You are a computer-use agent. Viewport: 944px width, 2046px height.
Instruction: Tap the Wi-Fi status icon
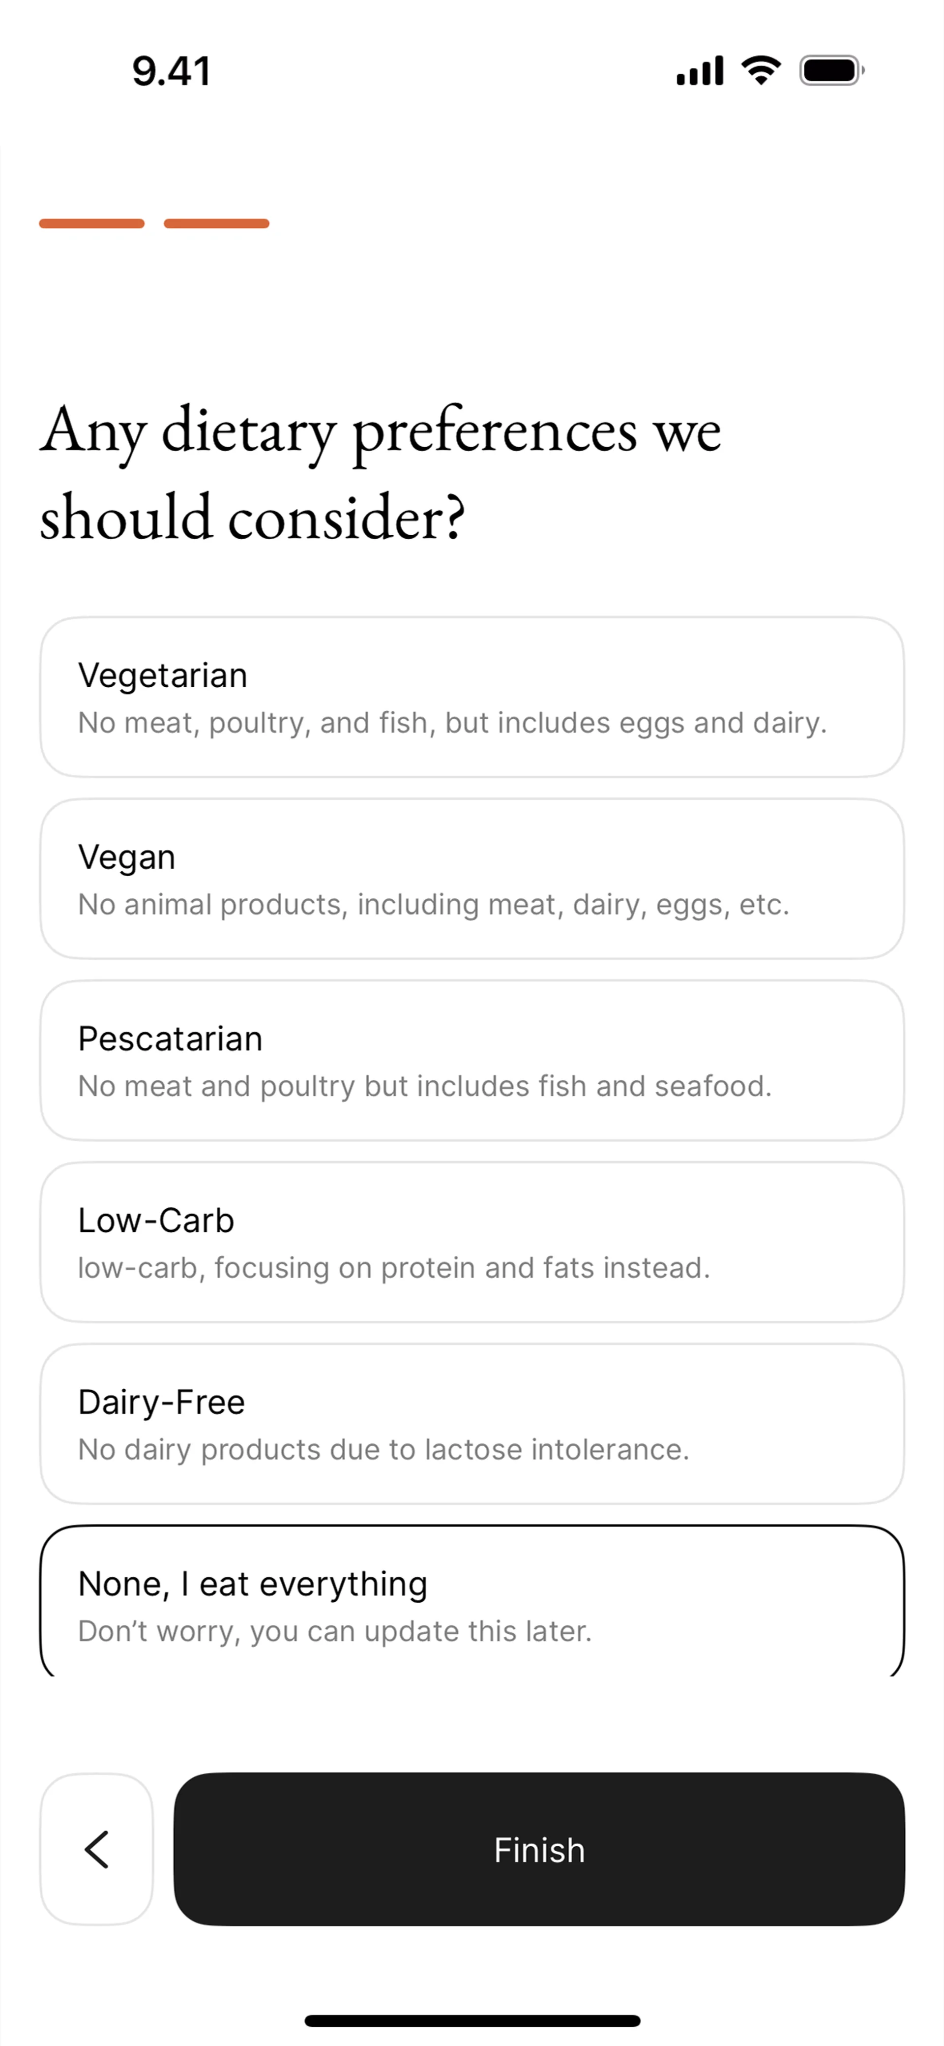tap(761, 71)
